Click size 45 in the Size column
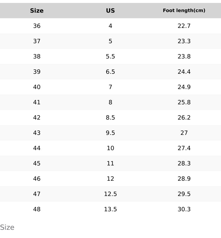Screen dimensions: 221x238 (37, 163)
